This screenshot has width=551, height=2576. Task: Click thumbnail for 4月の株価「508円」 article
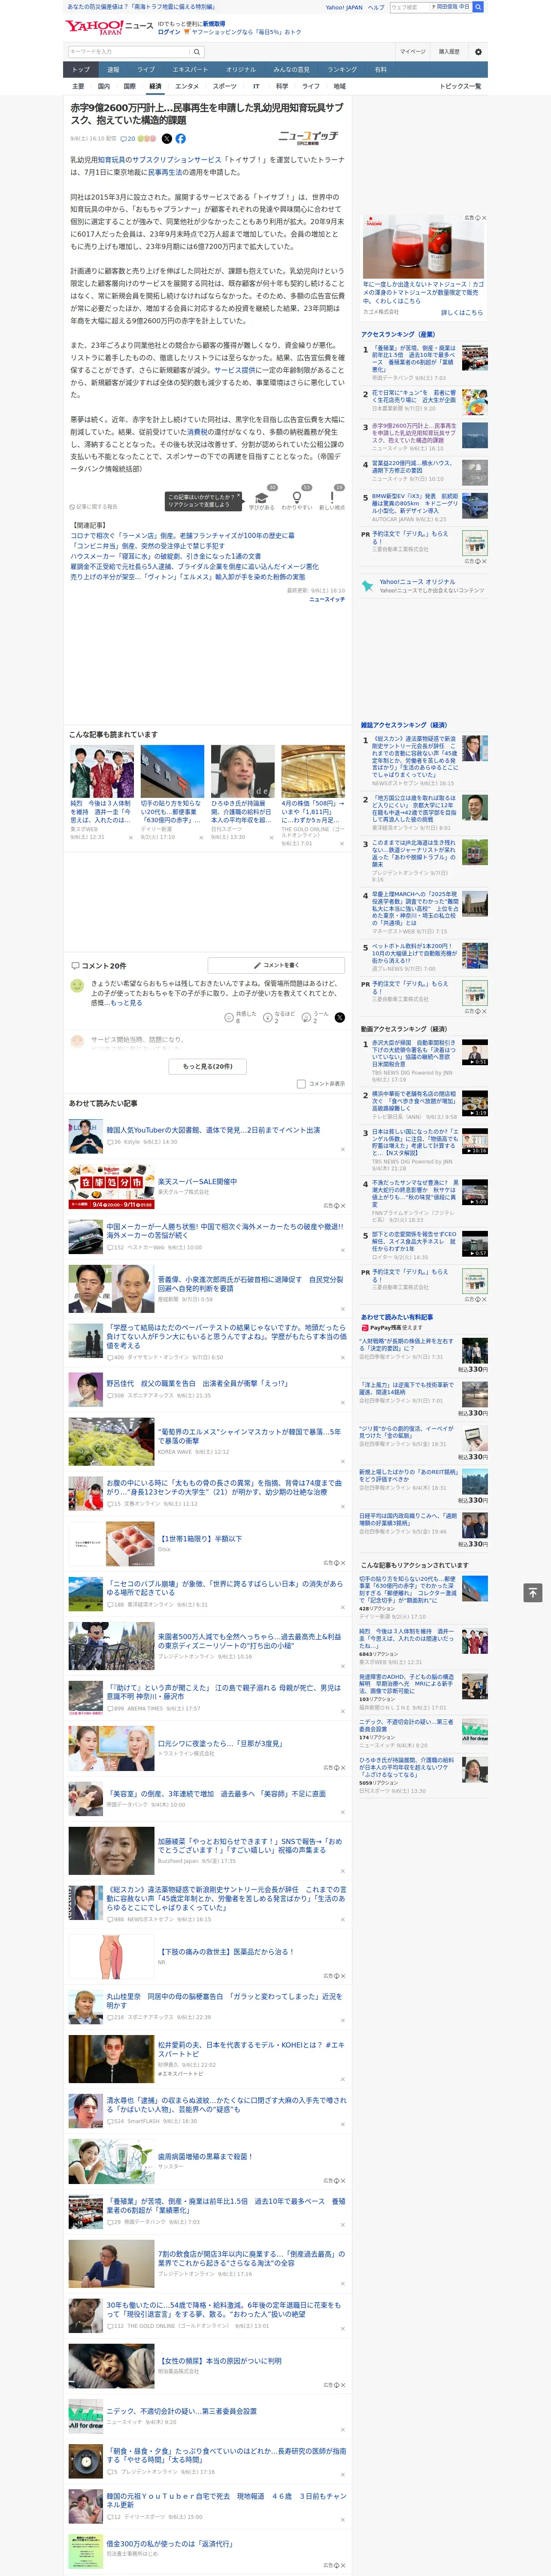pyautogui.click(x=312, y=772)
